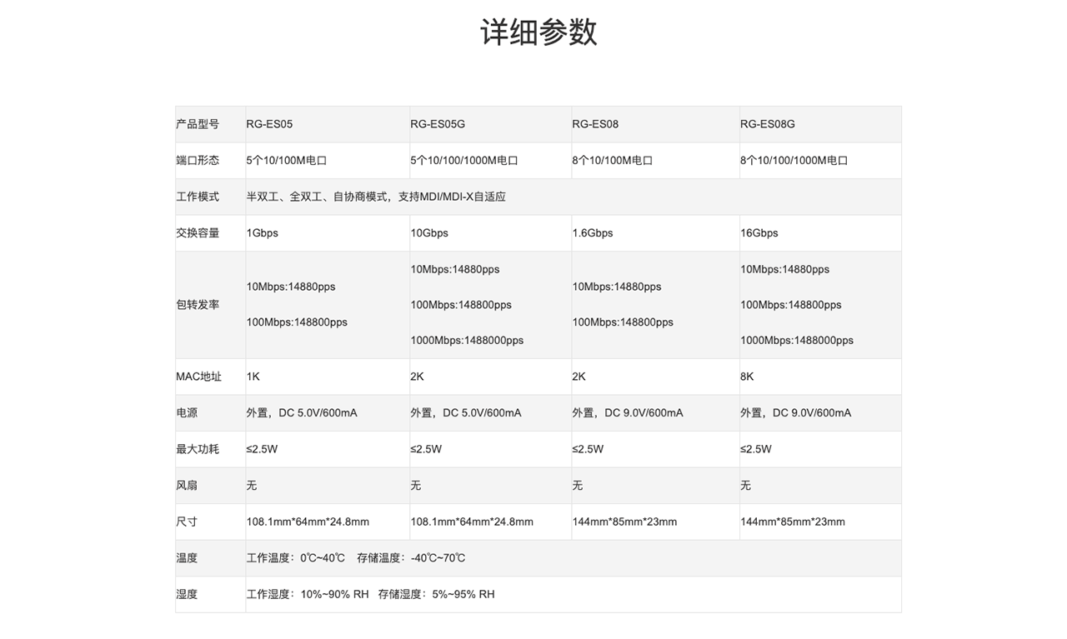Click the 无 fan value for RG-ES08
This screenshot has height=639, width=1067.
(x=578, y=486)
